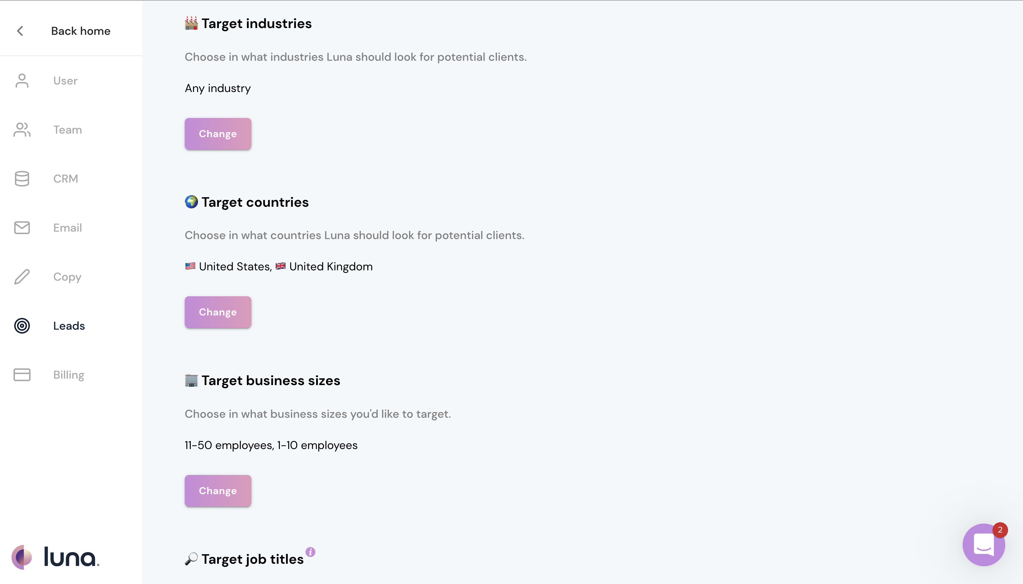Click the back chevron beside Back home
Screen dimensions: 1023x584
20,31
